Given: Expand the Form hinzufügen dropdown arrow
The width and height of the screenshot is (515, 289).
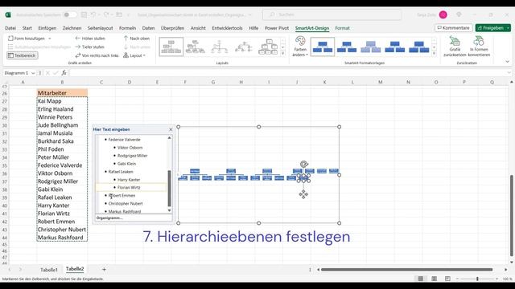Looking at the screenshot, I should pos(50,39).
